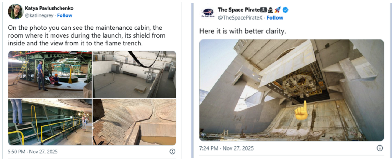This screenshot has width=392, height=161.
Task: Open the yellow railing shield photo
Action: (x=50, y=122)
